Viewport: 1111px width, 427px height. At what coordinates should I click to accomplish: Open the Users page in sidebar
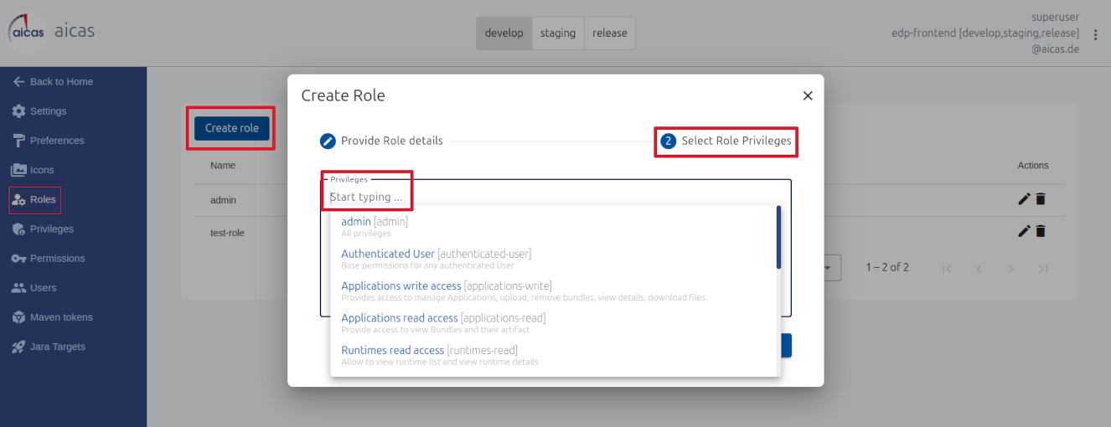[43, 288]
